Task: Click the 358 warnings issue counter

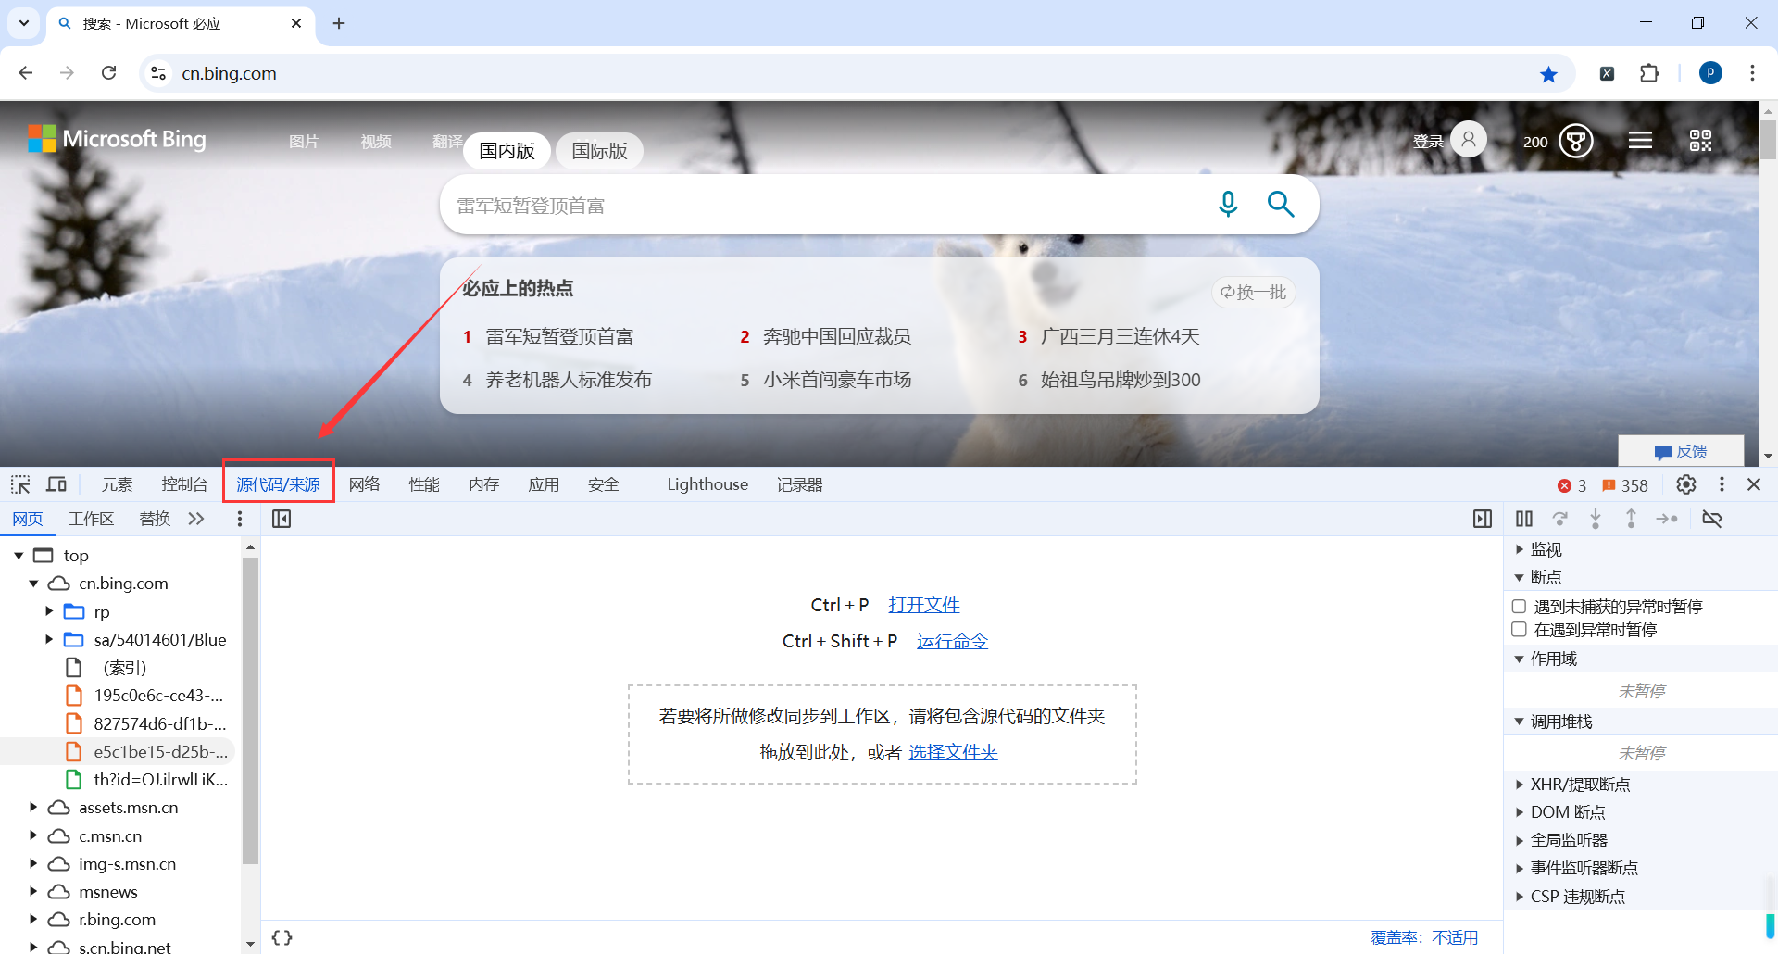Action: pyautogui.click(x=1625, y=485)
